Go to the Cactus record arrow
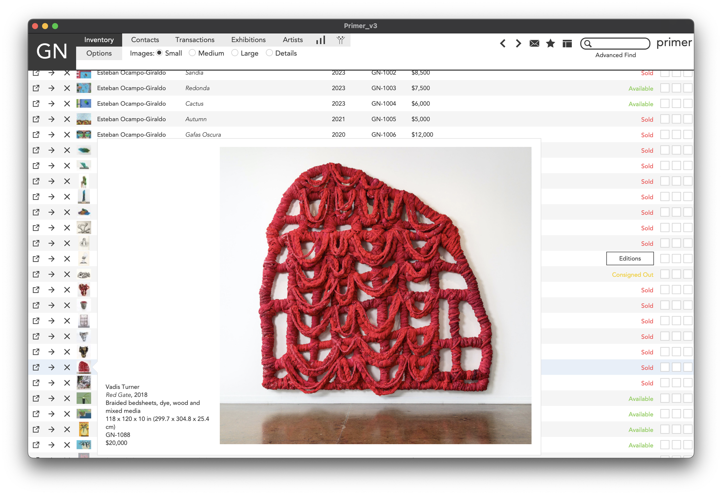Screen dimensions: 722x495 tap(52, 104)
